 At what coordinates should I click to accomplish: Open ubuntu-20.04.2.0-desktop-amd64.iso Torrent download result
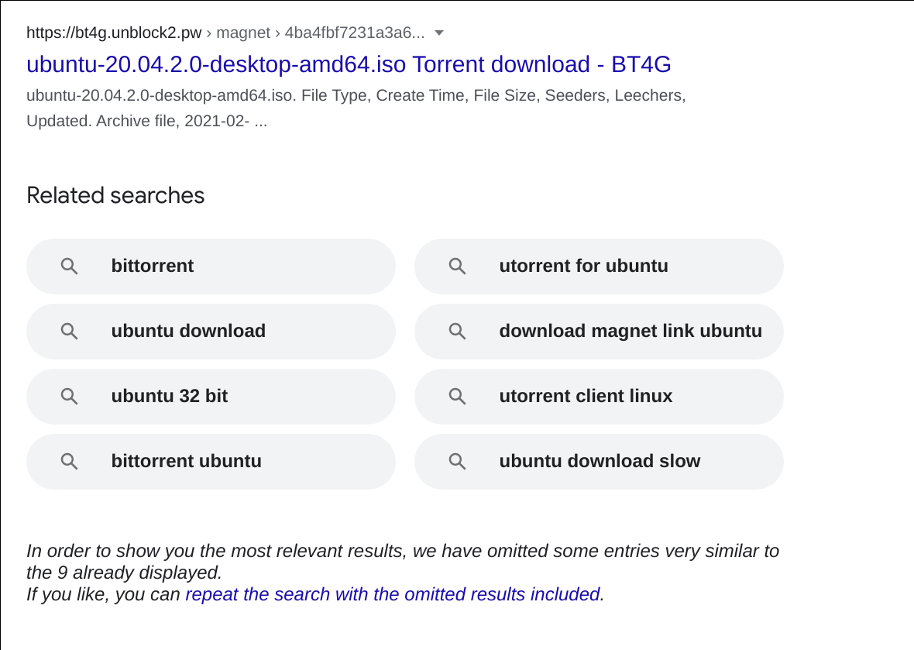(349, 64)
